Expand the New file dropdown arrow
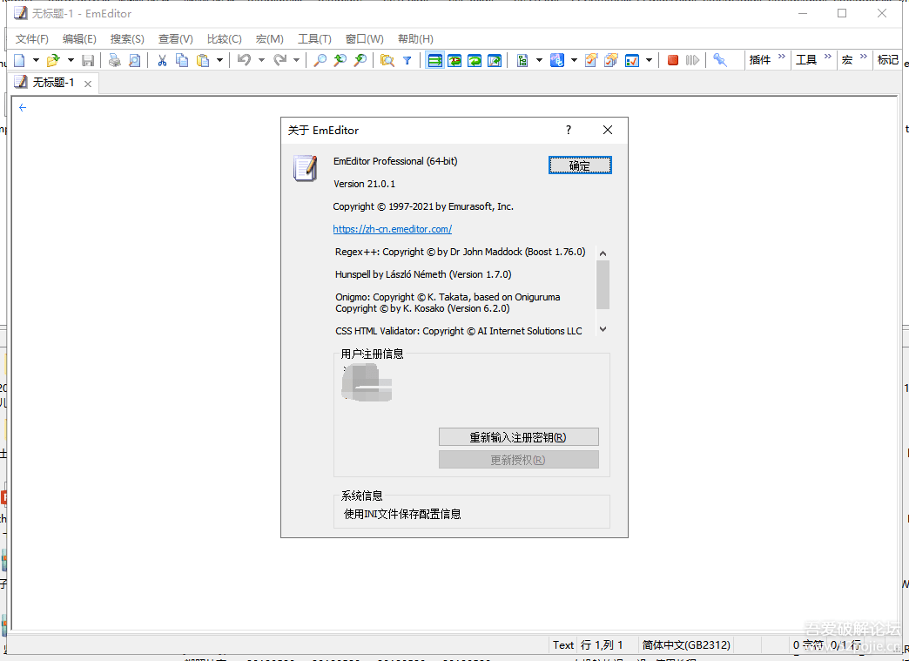 click(x=36, y=60)
